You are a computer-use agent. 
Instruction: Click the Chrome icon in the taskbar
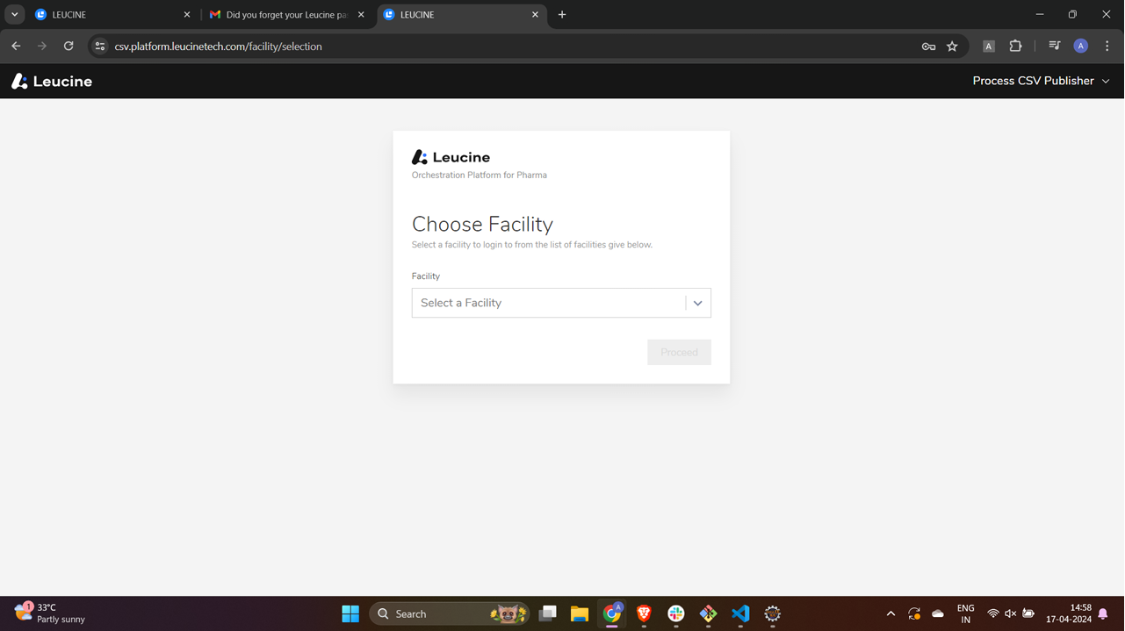tap(612, 613)
